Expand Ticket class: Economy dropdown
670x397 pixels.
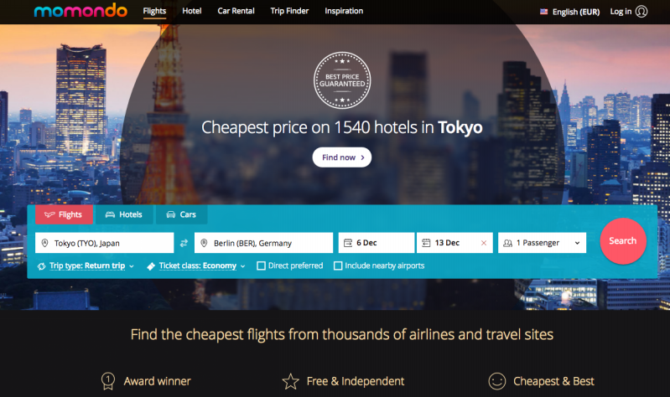pyautogui.click(x=196, y=266)
